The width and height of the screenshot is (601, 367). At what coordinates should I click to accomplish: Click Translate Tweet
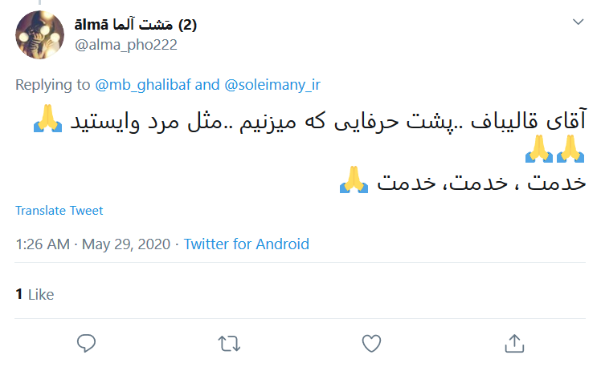click(x=59, y=211)
